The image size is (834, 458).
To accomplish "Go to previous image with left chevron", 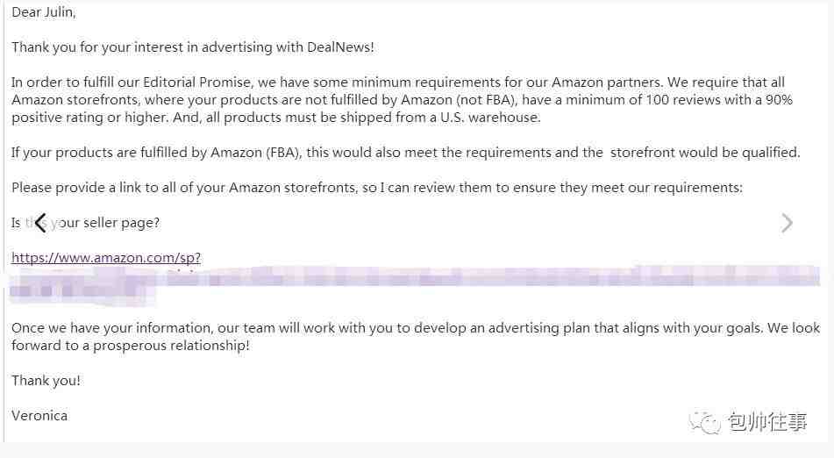I will [40, 223].
